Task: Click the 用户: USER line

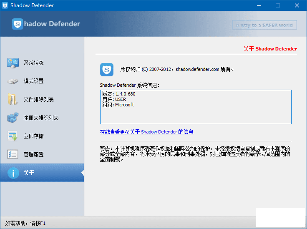Action: (x=114, y=99)
